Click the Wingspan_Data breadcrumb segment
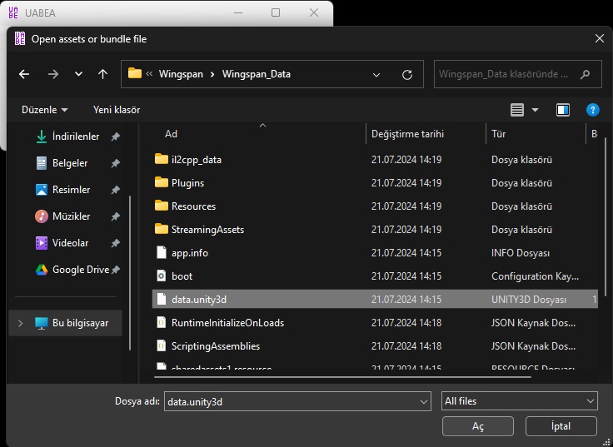This screenshot has height=447, width=613. [x=256, y=74]
